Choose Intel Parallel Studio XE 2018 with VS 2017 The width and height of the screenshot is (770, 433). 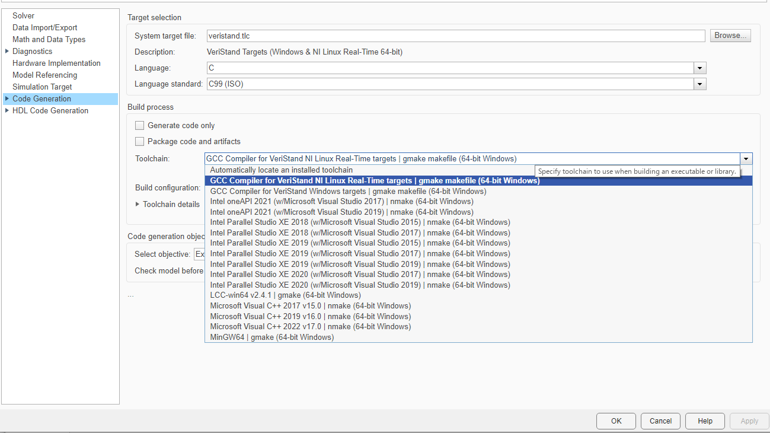click(x=478, y=233)
